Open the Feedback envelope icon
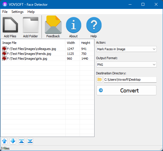Viewport: 163px width, 151px height. coord(53,25)
